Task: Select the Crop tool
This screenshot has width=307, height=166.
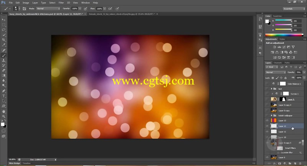Action: (3, 40)
